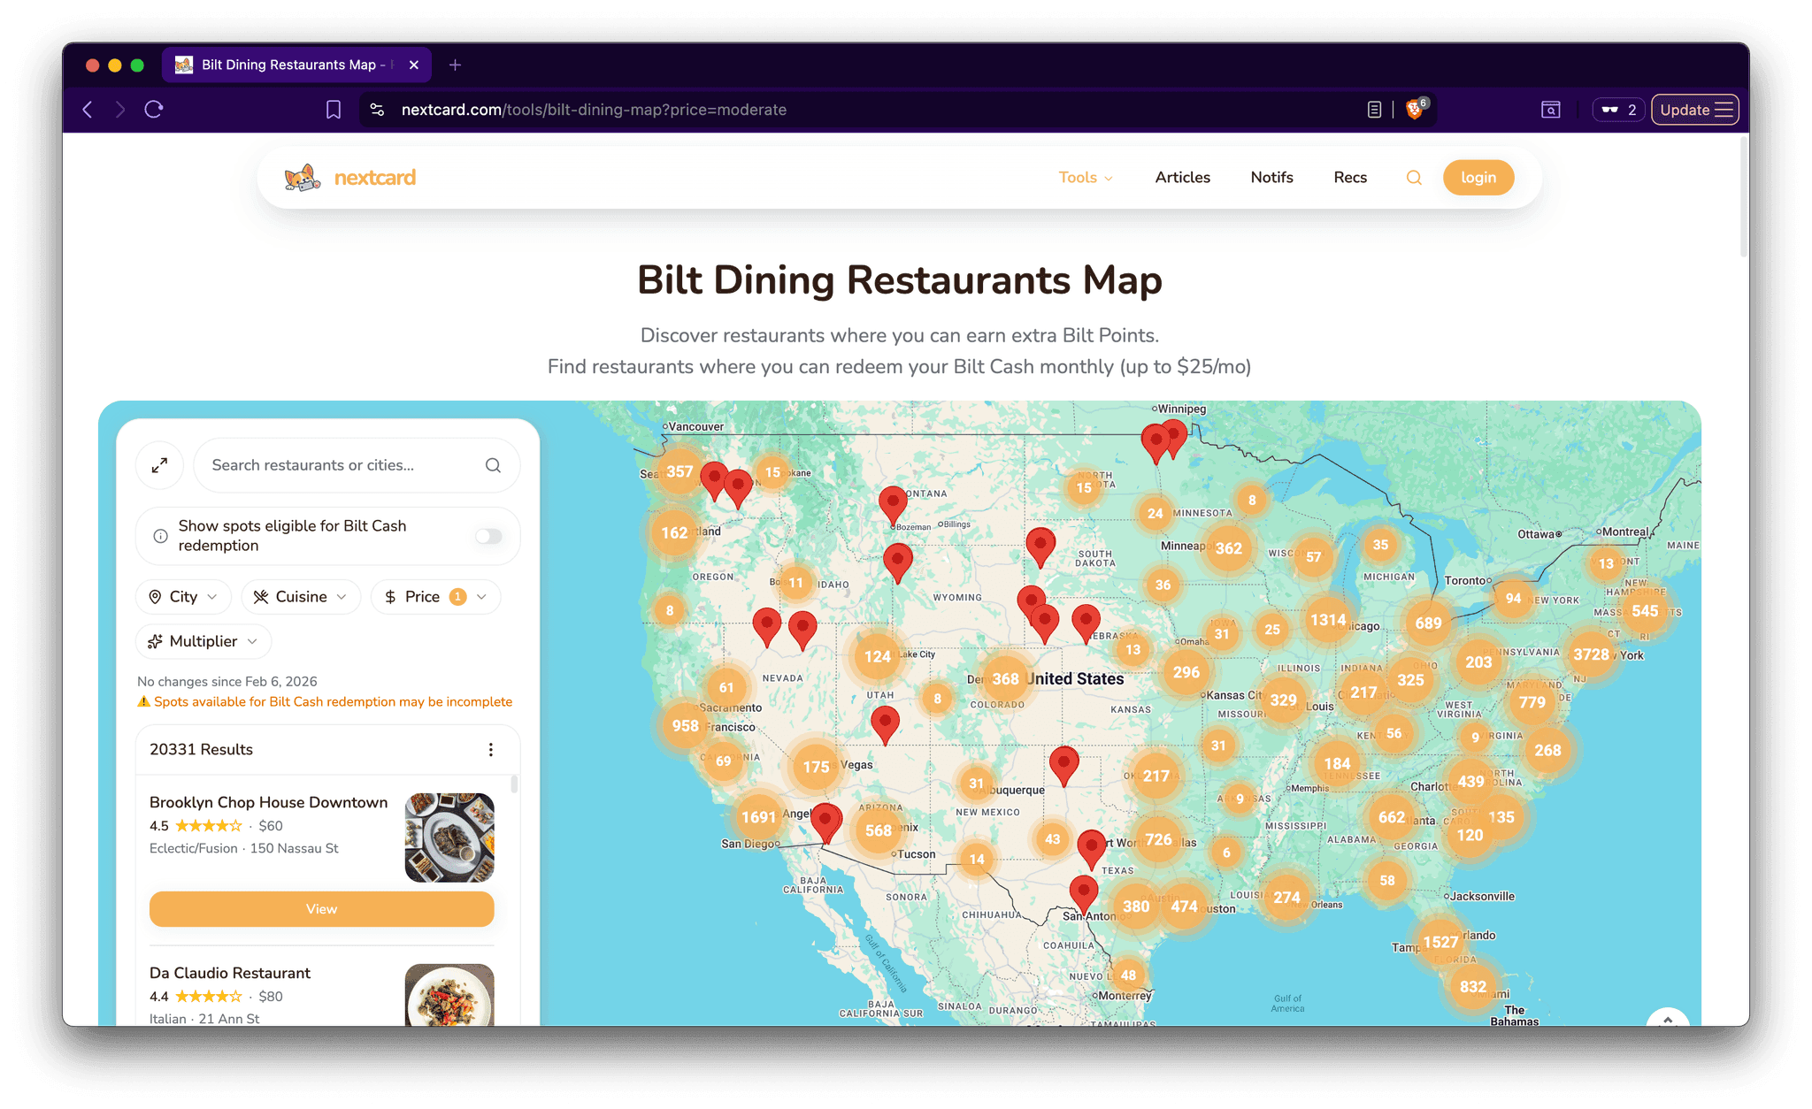Click the 568 cluster near Phoenix

pyautogui.click(x=878, y=830)
